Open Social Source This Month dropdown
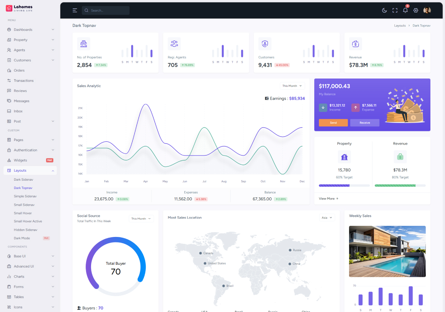 pos(141,219)
